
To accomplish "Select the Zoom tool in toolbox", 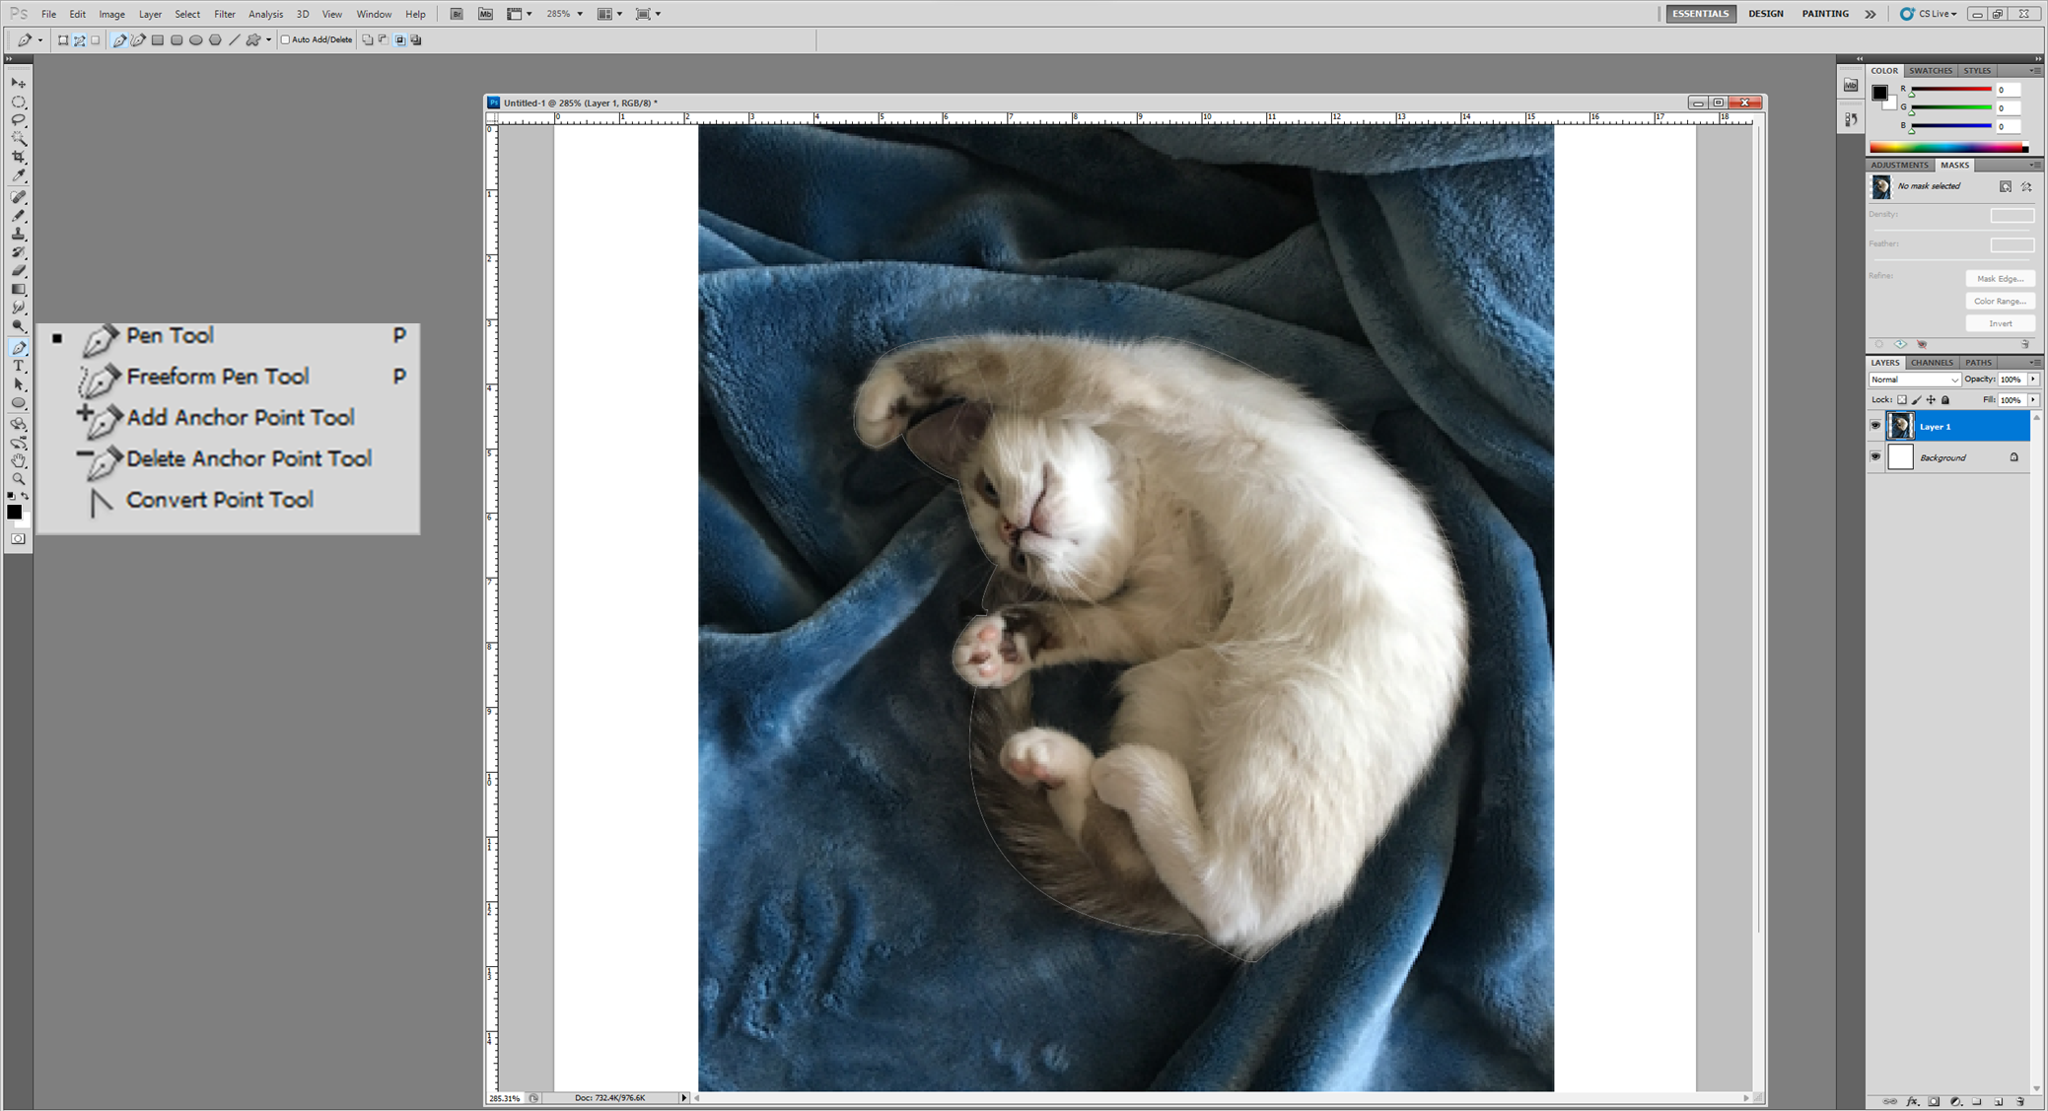I will [19, 479].
